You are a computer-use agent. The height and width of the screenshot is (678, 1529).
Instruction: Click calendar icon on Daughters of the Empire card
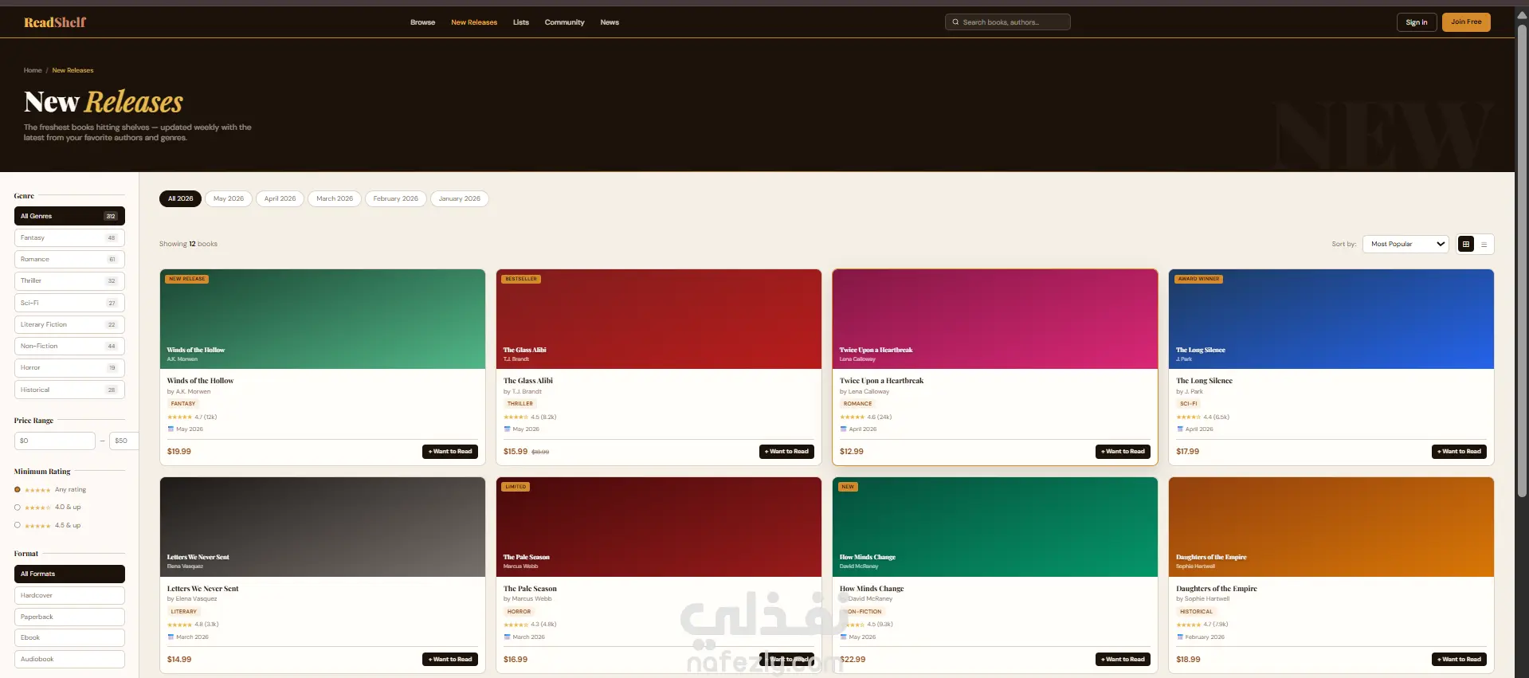point(1180,637)
